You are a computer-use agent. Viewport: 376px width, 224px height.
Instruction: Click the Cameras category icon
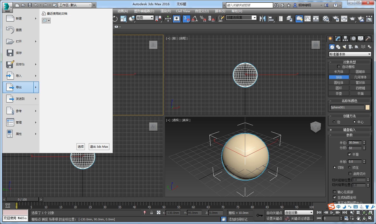[x=351, y=47]
